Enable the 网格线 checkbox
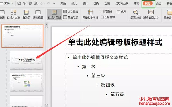The image size is (172, 107). click(102, 11)
